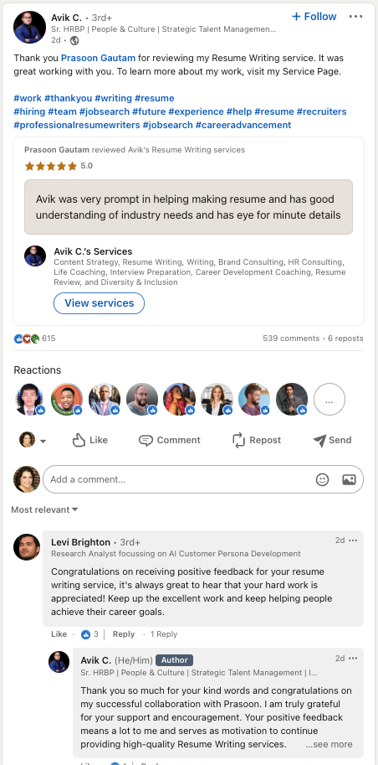
Task: Expand Avik's reply with '…see more'
Action: 329,744
